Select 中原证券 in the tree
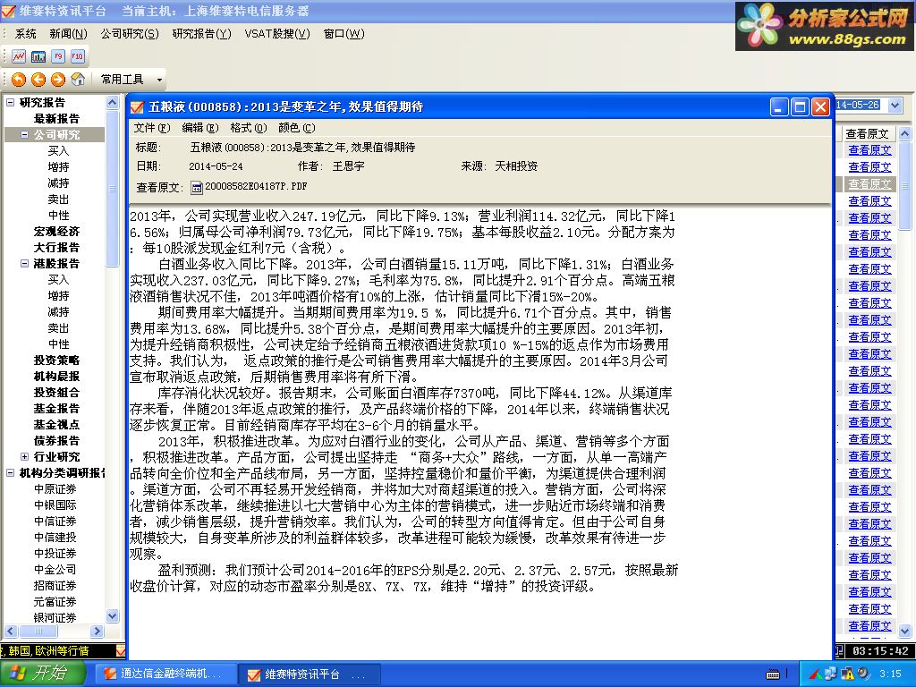The image size is (916, 687). (55, 488)
